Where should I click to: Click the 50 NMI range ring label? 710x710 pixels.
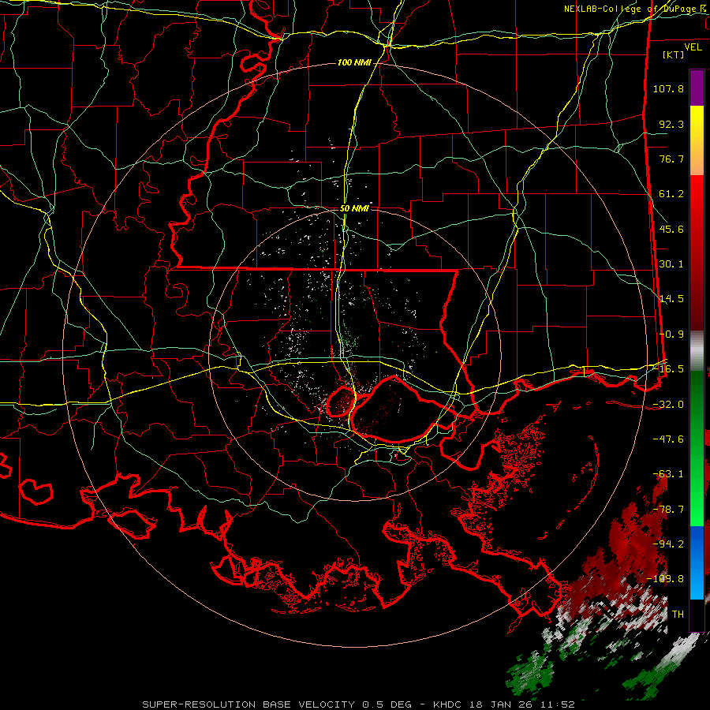354,209
